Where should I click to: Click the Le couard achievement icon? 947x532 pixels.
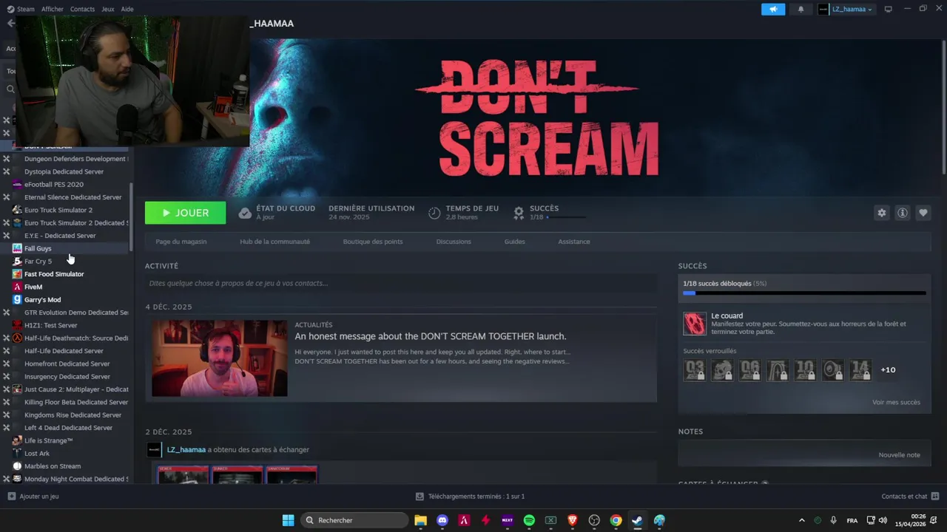tap(694, 324)
